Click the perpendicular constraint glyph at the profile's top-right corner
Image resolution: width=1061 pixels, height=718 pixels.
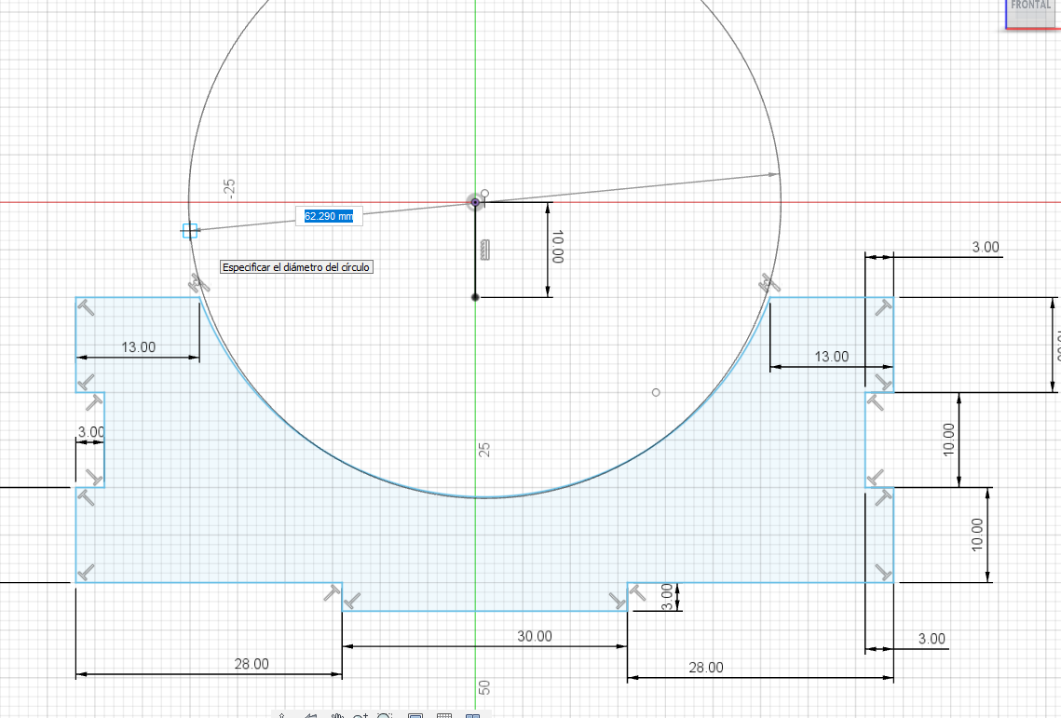(883, 308)
